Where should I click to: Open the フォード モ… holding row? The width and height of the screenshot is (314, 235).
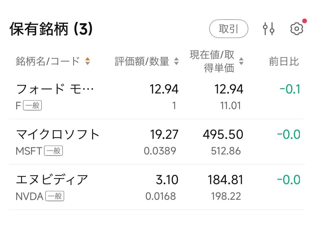coord(157,96)
